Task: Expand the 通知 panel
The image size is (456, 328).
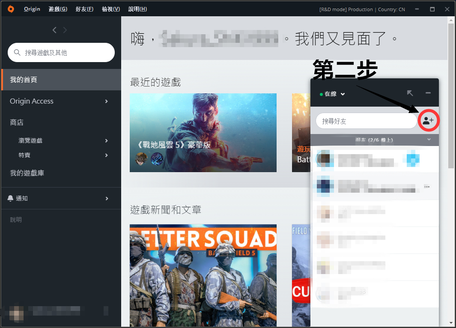Action: 107,198
